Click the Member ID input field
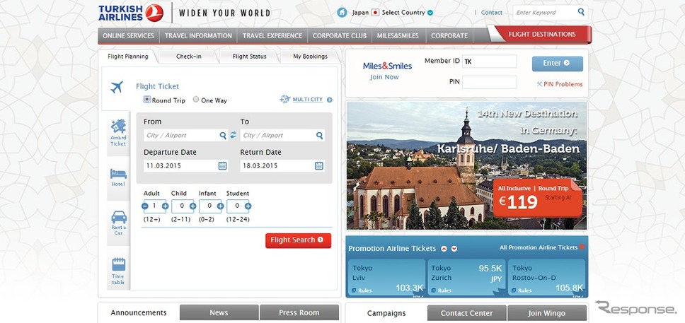Viewport: 685px width, 323px height. click(x=489, y=61)
